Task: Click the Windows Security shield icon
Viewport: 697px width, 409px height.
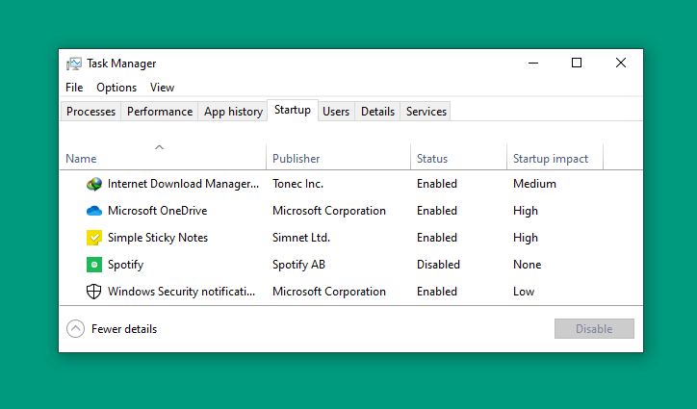Action: click(93, 292)
